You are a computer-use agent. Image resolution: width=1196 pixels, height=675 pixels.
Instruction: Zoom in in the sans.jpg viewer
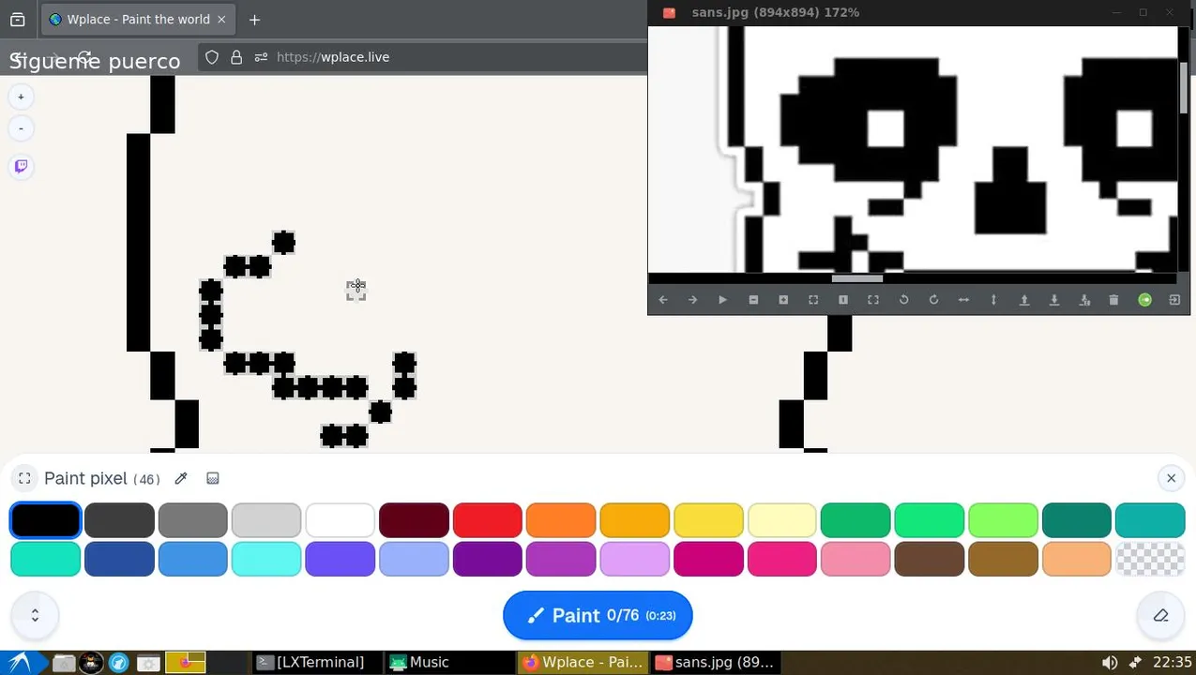pos(783,300)
